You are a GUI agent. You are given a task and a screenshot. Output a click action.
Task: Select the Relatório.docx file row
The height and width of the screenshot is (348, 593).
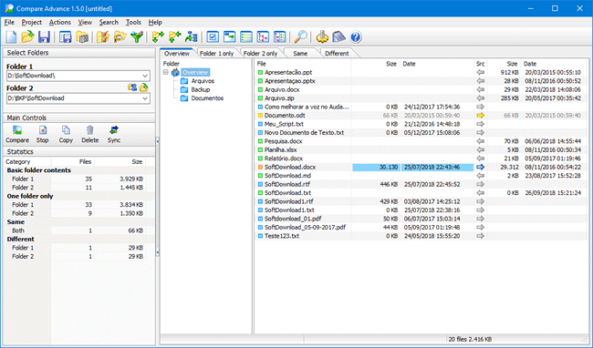click(421, 159)
